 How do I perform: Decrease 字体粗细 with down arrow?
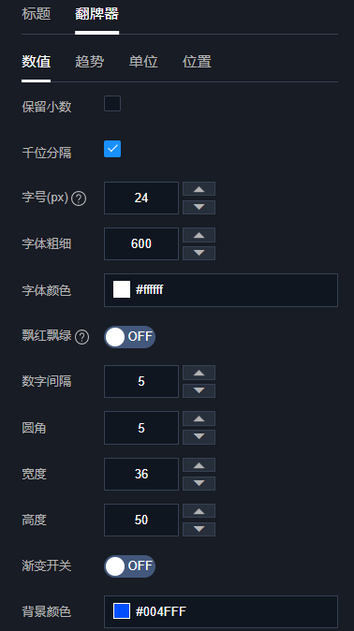(199, 253)
